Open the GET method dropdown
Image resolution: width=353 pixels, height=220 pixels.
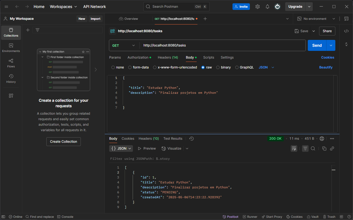(x=124, y=45)
